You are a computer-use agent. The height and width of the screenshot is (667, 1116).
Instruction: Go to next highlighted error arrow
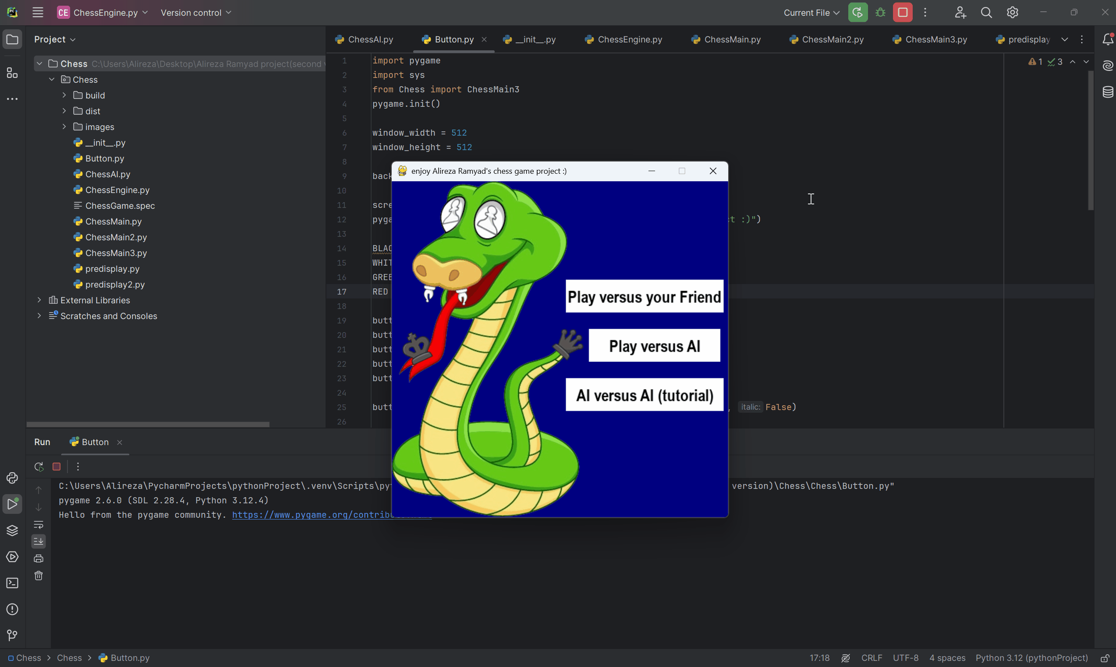(x=1086, y=62)
